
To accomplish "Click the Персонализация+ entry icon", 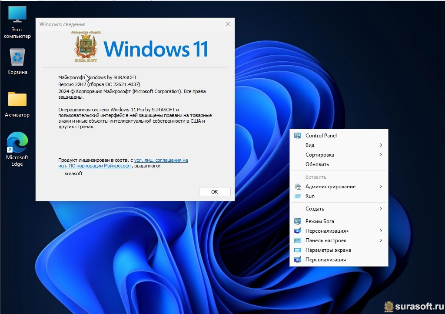I will pyautogui.click(x=297, y=231).
